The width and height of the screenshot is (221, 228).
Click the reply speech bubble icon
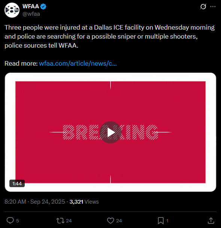(x=10, y=220)
